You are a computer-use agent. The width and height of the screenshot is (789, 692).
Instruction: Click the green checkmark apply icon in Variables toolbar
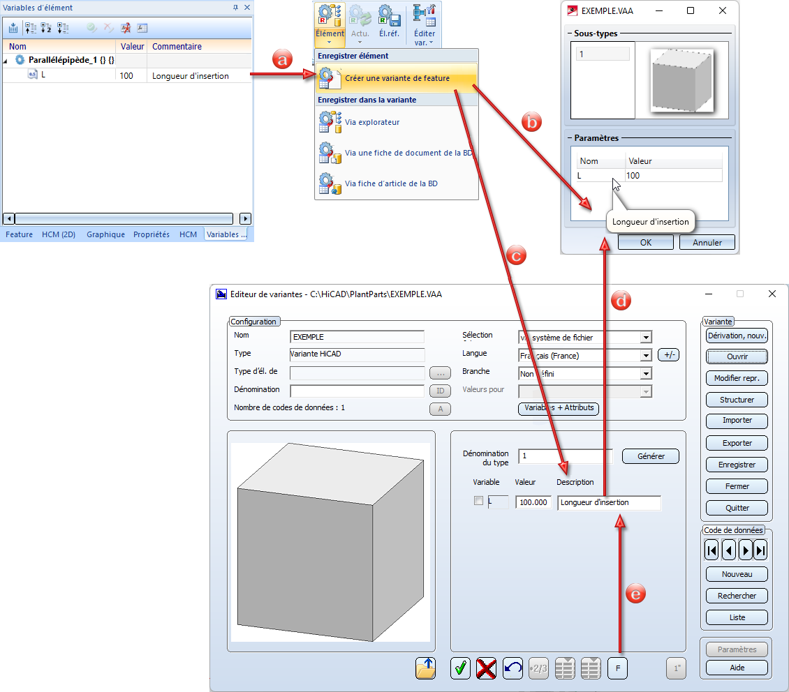tap(91, 28)
